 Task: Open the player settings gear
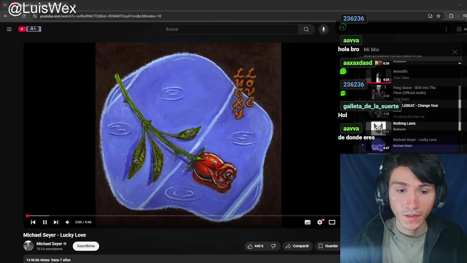(x=320, y=222)
